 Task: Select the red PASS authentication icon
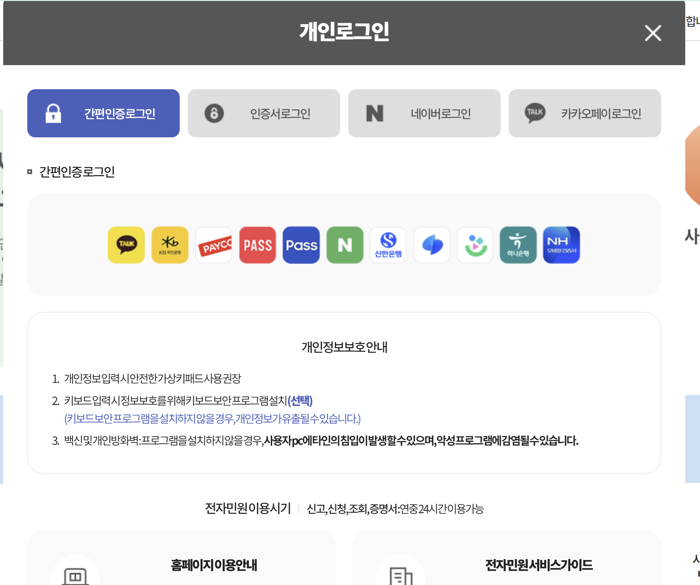pyautogui.click(x=257, y=245)
